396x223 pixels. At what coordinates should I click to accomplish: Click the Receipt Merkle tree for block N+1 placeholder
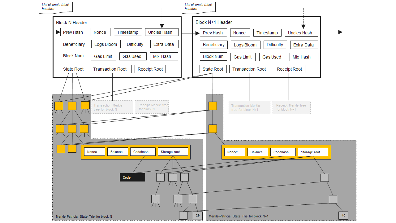click(291, 107)
